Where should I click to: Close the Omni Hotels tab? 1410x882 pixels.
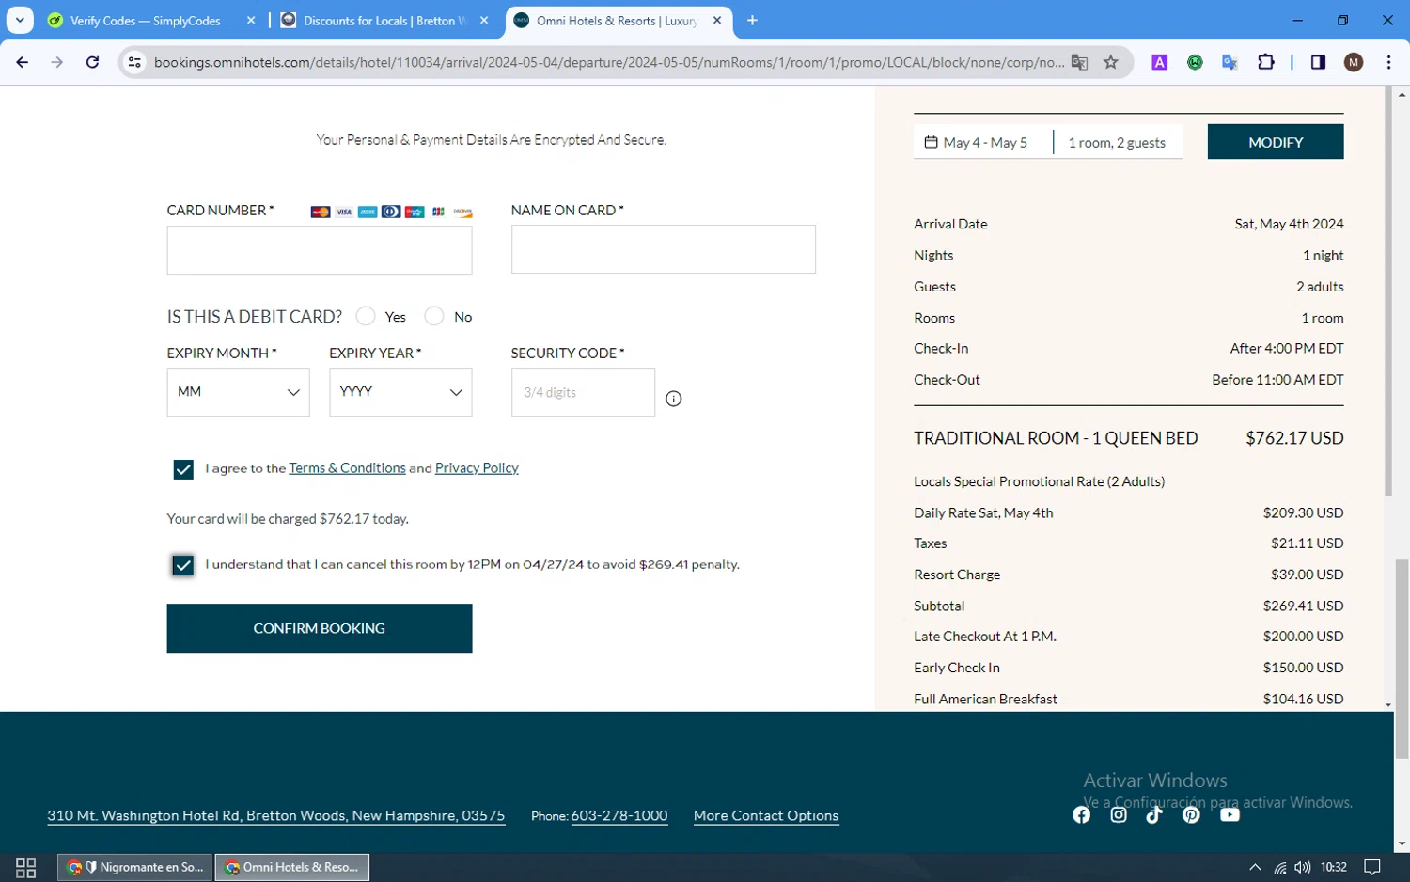pos(717,20)
